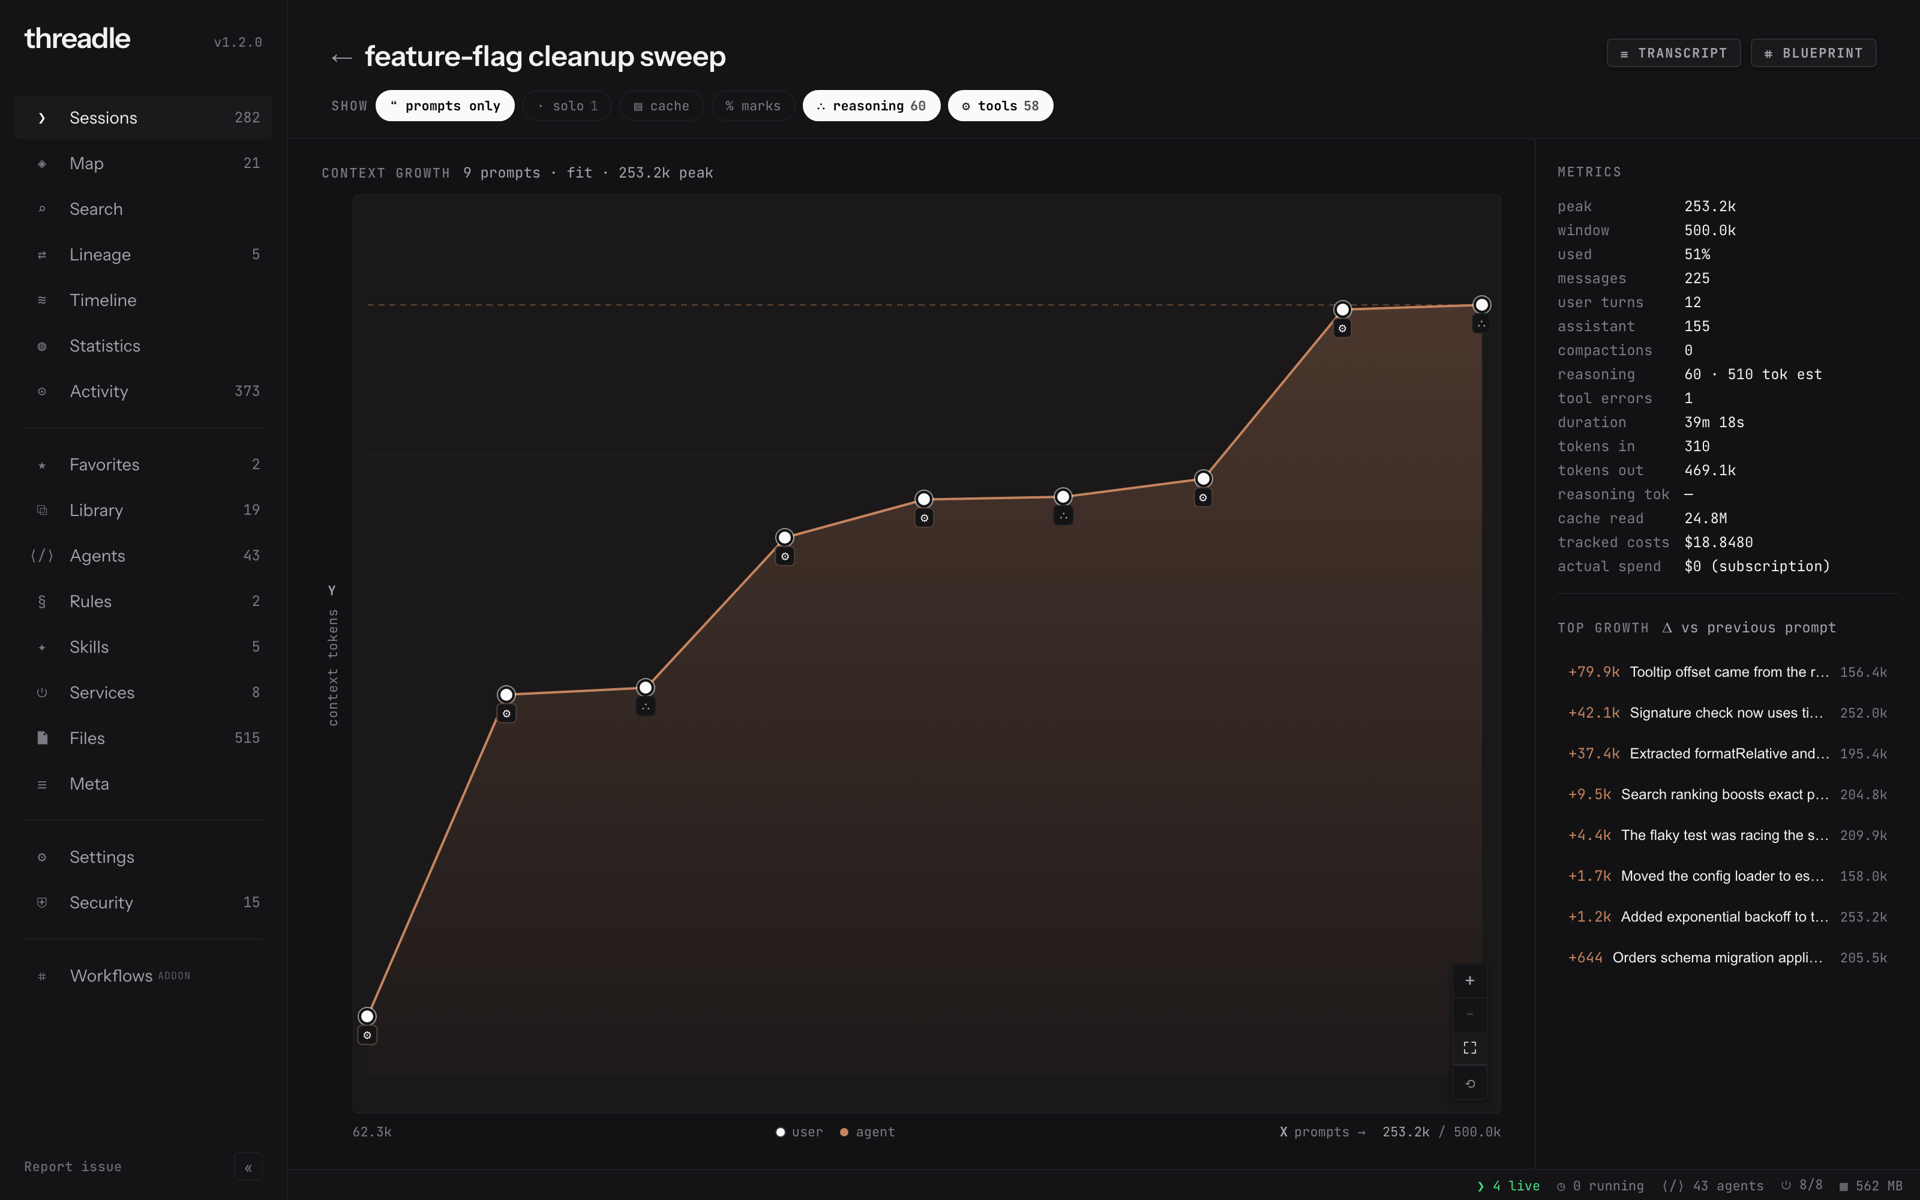This screenshot has height=1200, width=1920.
Task: Open 'Added exponential backoff to t…' entry
Action: 1727,917
